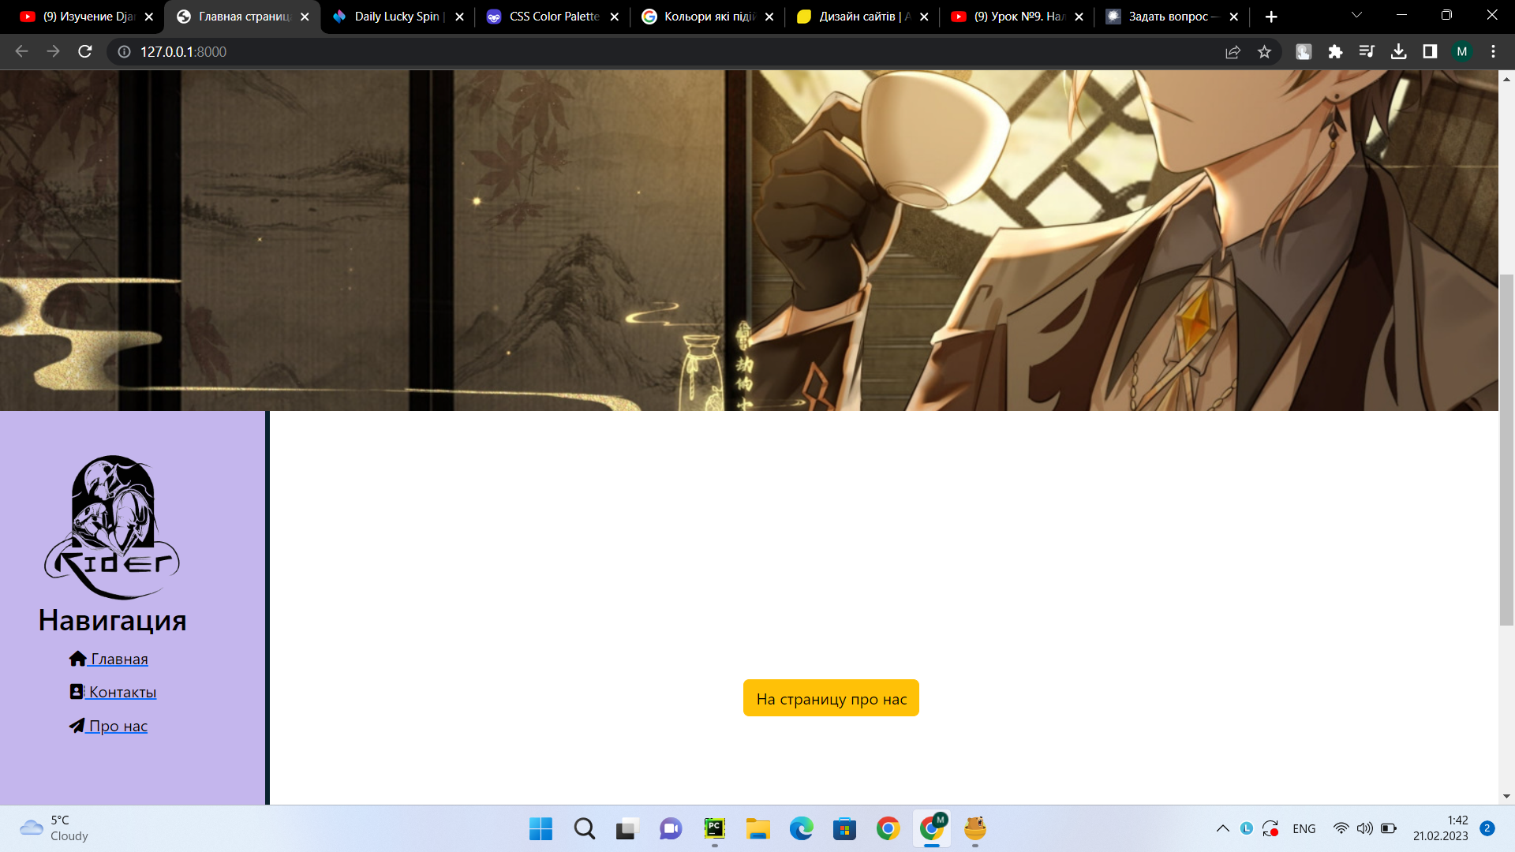Open Windows taskbar Search
Image resolution: width=1515 pixels, height=852 pixels.
pos(585,828)
